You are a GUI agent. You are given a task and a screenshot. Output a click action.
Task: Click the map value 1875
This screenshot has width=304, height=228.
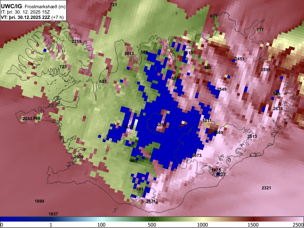[x=216, y=170]
